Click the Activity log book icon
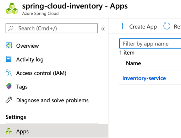 [x=9, y=59]
